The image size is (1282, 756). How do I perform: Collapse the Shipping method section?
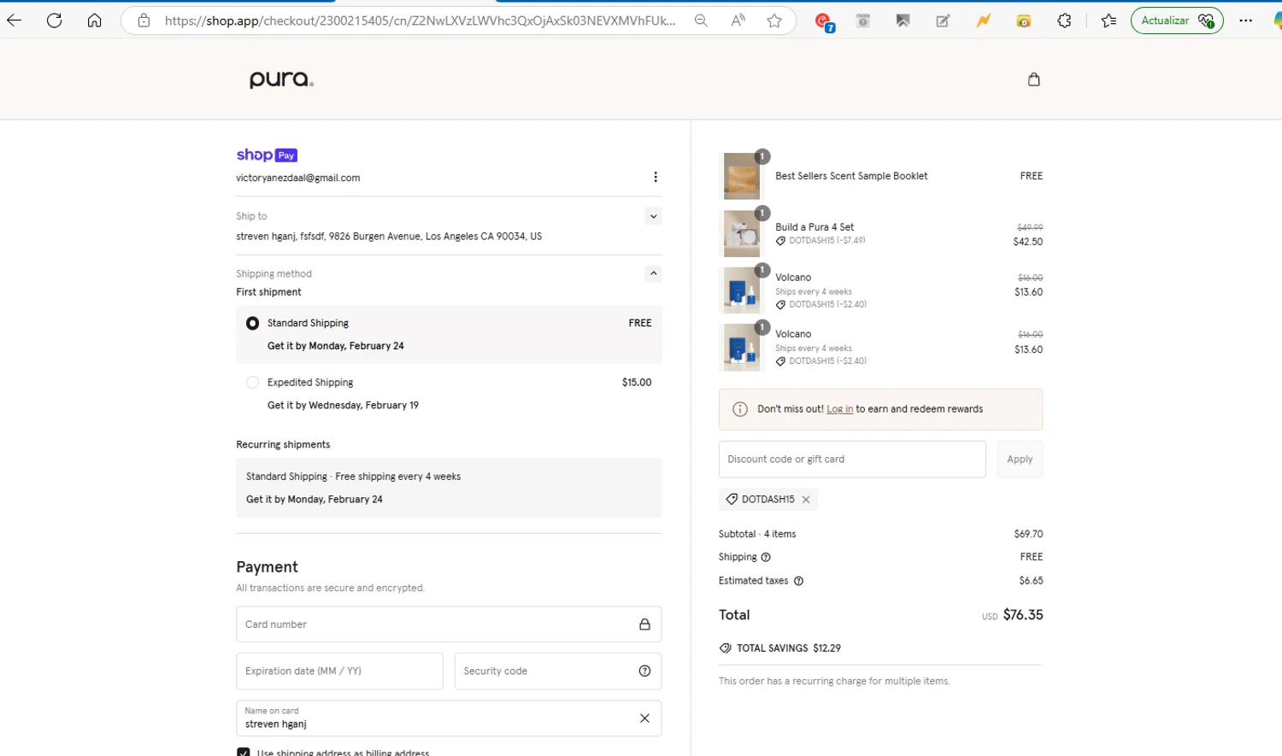point(653,273)
